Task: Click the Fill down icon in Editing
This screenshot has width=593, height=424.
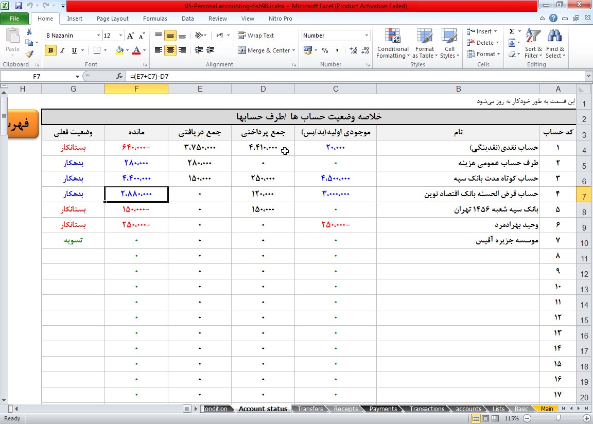Action: coord(512,43)
